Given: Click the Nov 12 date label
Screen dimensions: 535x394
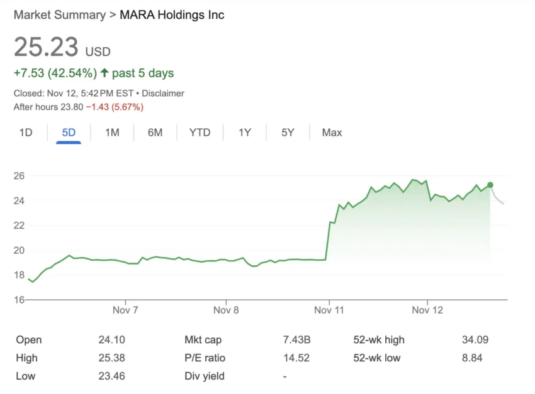Looking at the screenshot, I should pos(428,310).
